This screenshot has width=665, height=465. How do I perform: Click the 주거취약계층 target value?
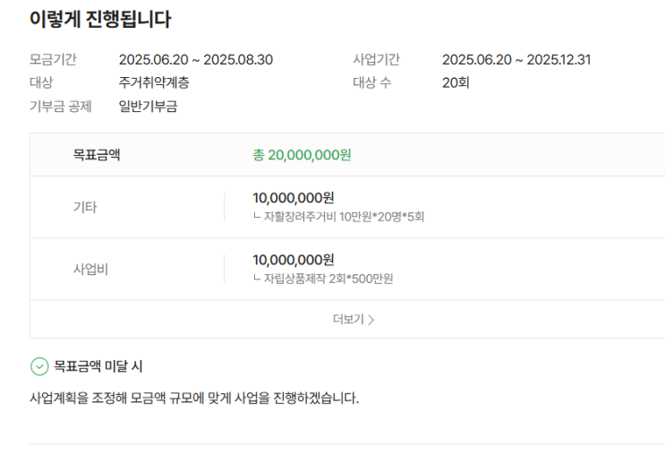[154, 82]
